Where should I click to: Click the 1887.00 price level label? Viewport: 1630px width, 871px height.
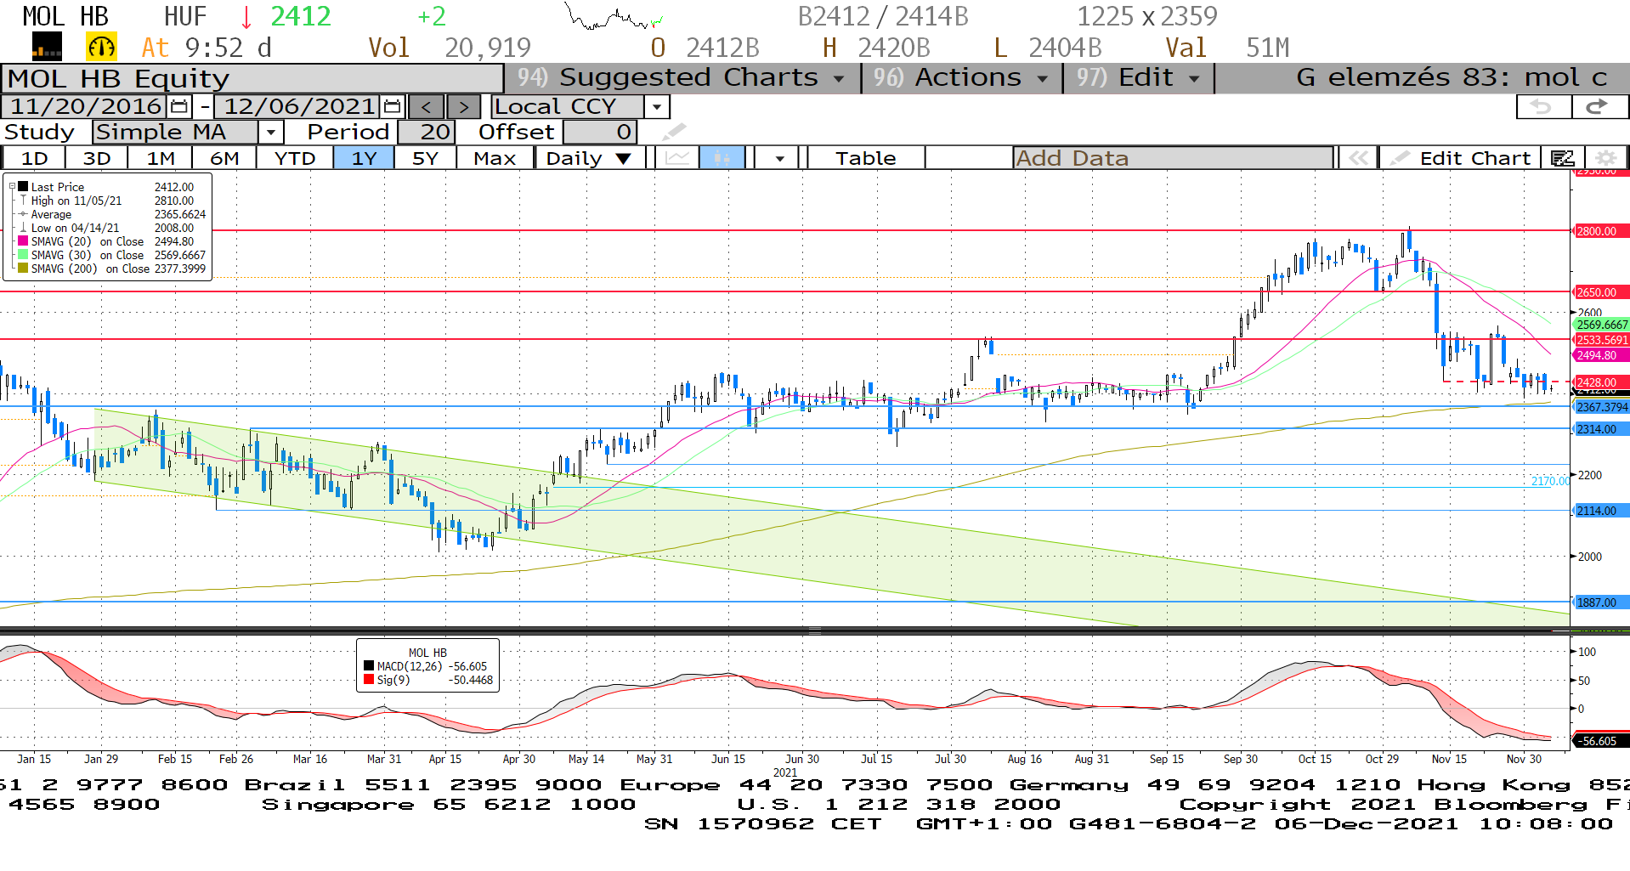point(1601,602)
